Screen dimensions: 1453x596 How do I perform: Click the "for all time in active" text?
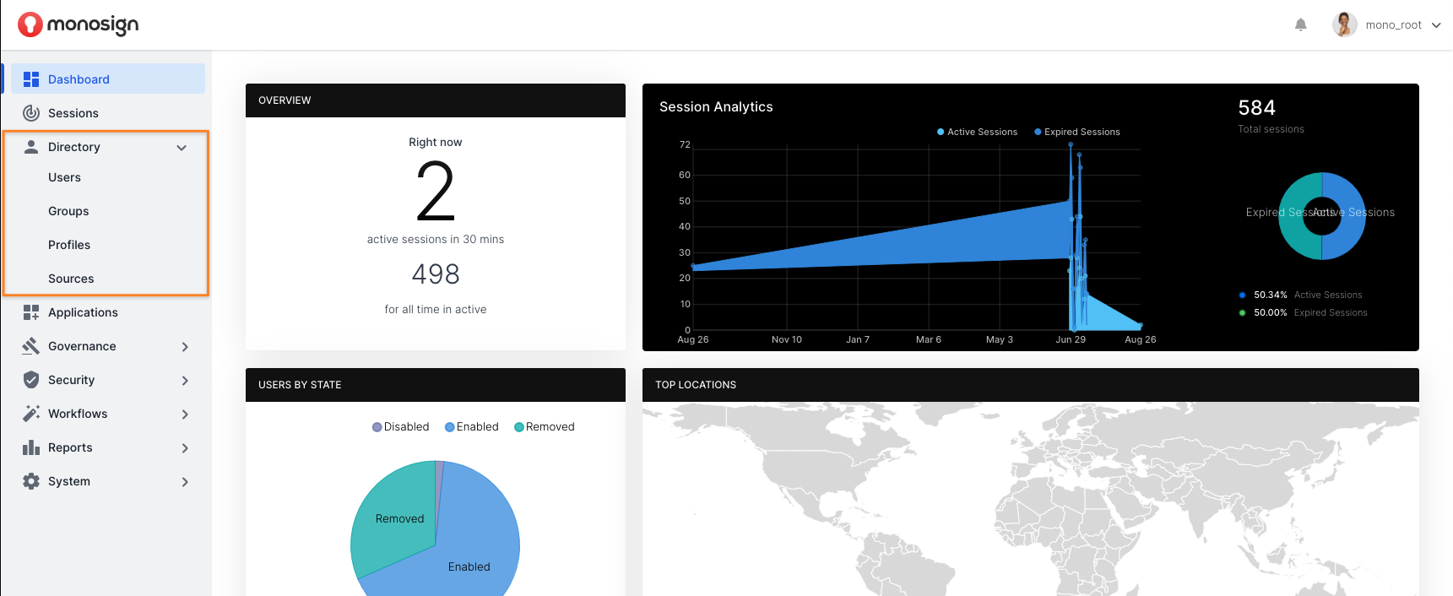[436, 310]
